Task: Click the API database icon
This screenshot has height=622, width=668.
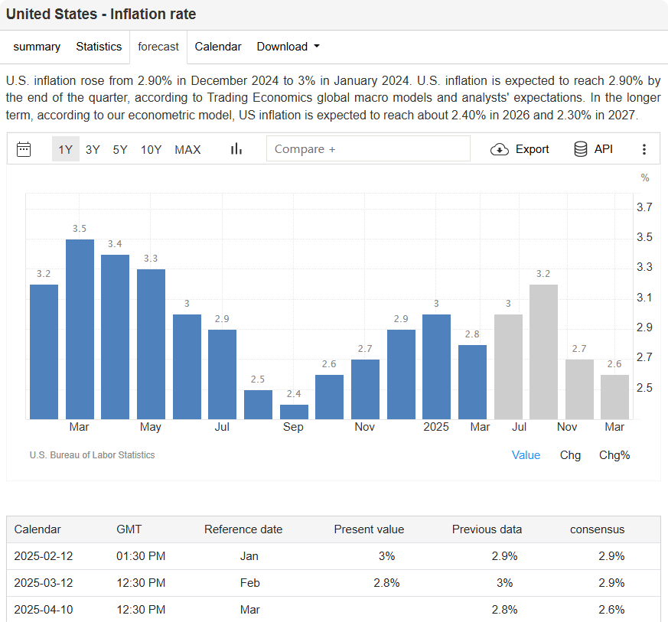Action: [581, 149]
